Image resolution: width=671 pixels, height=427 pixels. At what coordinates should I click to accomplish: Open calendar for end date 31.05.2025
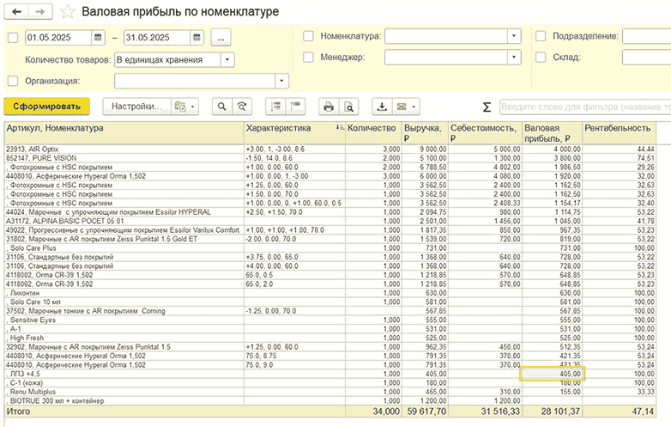coord(196,38)
